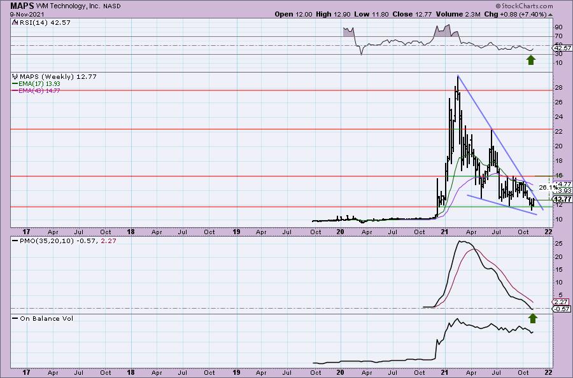Click the On Balance Vol label
The image size is (573, 378).
point(46,318)
